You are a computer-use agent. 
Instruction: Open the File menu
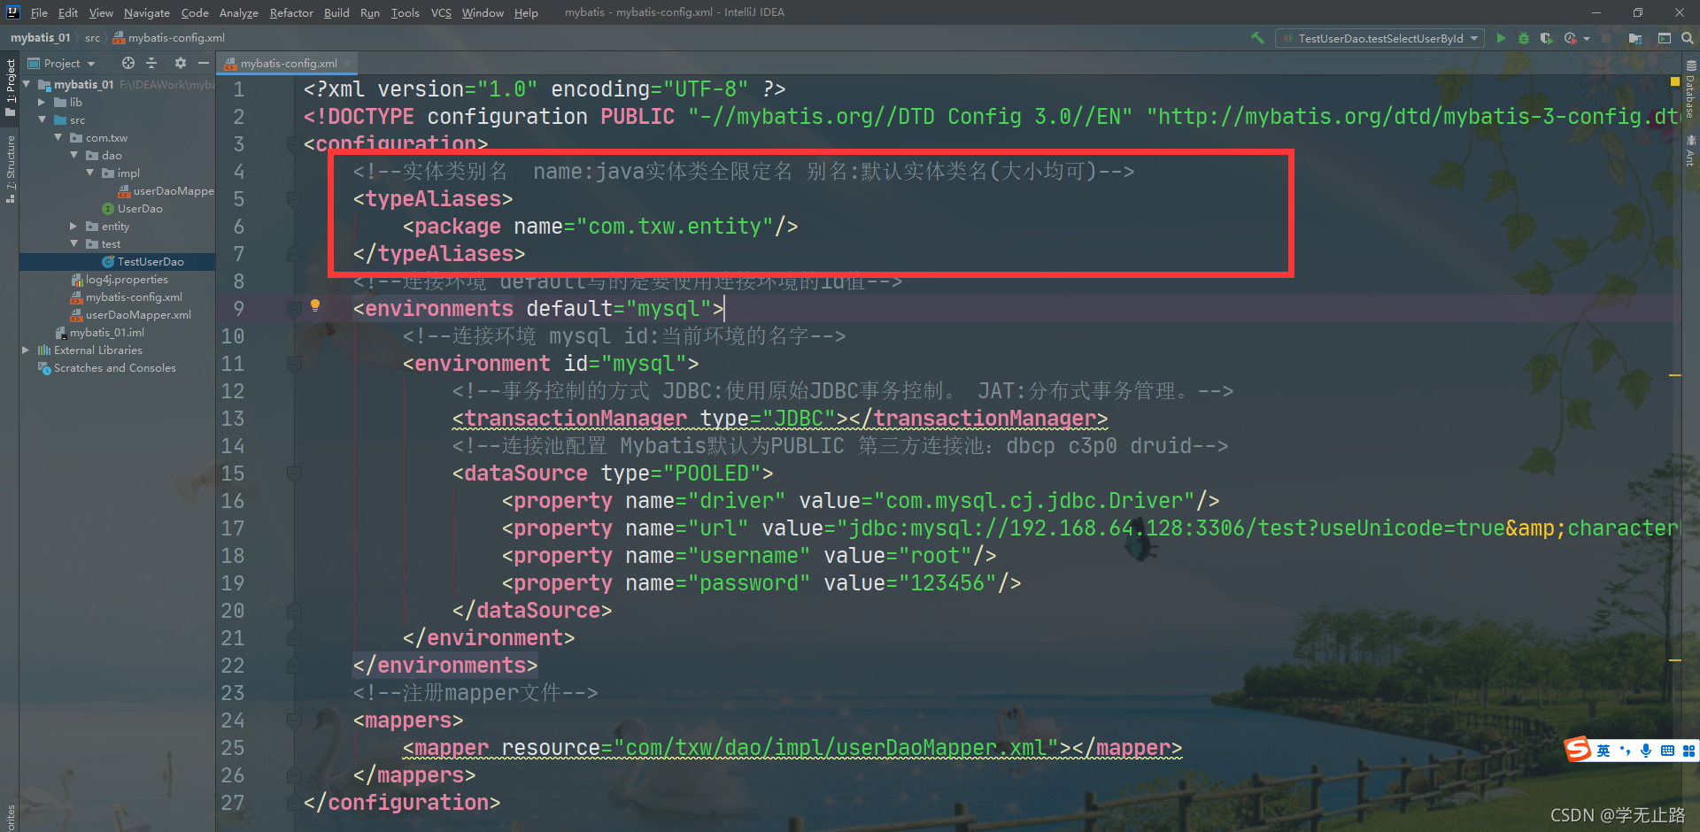[x=39, y=12]
